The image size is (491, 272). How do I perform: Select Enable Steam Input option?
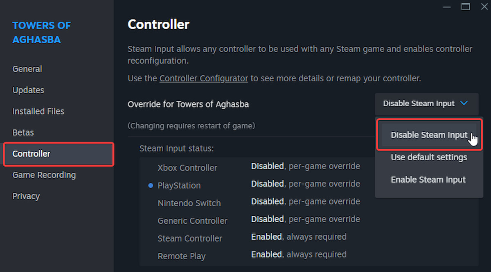pyautogui.click(x=428, y=179)
